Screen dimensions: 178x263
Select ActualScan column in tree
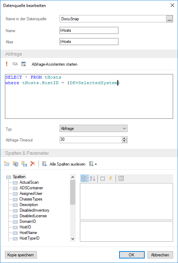[x=29, y=182]
